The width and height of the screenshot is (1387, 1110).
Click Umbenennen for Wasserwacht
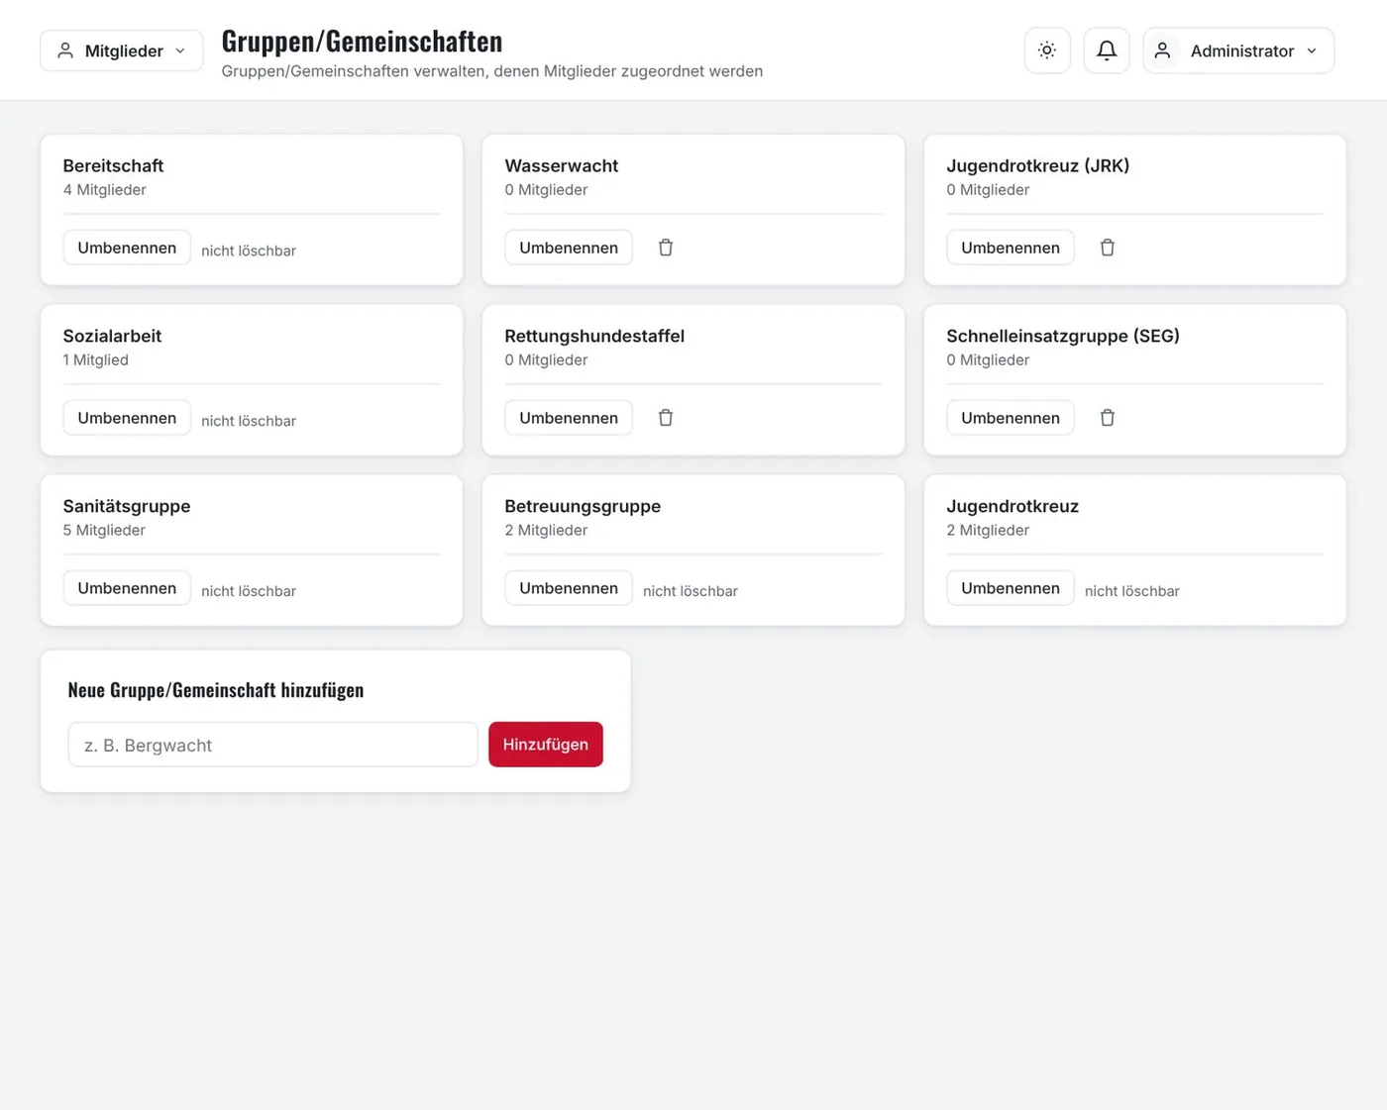coord(569,248)
